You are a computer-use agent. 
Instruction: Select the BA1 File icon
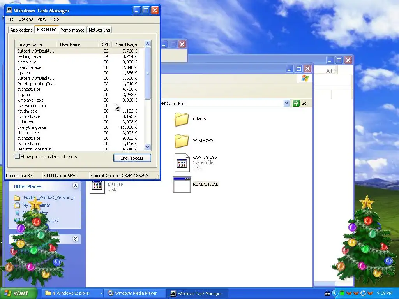pos(97,187)
